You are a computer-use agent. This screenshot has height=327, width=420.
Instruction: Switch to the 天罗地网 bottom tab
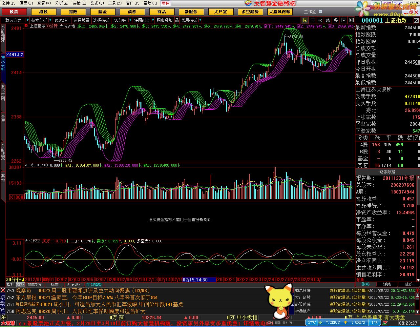click(74, 285)
